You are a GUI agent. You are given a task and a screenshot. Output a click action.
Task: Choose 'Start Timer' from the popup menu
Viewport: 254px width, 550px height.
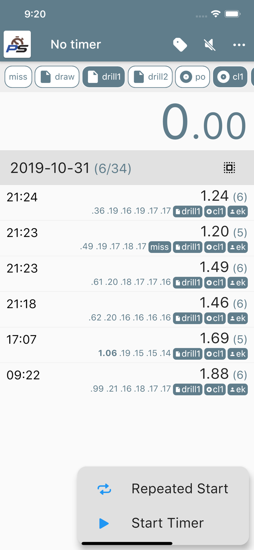tap(168, 523)
